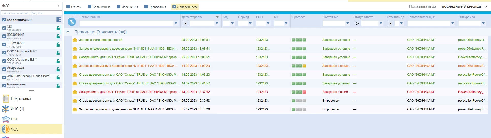Click the clear filter funnel icon
The width and height of the screenshot is (491, 138).
72,22
